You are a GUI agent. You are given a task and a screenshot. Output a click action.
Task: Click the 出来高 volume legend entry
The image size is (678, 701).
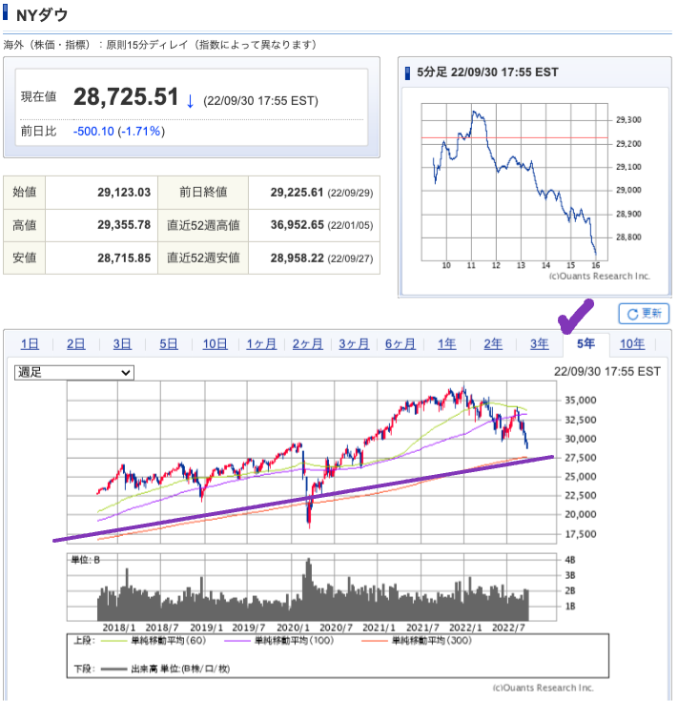(x=165, y=669)
